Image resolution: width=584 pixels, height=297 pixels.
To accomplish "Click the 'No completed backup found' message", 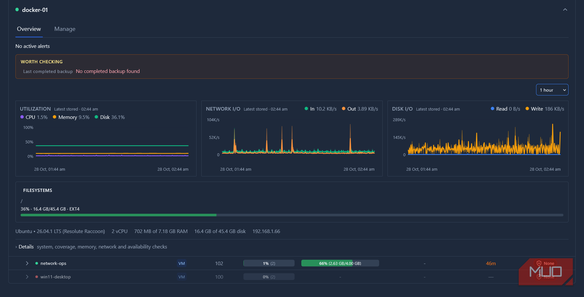I will 108,71.
